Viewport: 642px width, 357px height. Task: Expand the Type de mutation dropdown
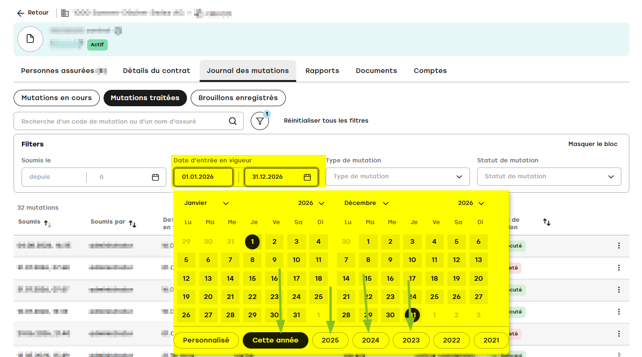tap(398, 176)
